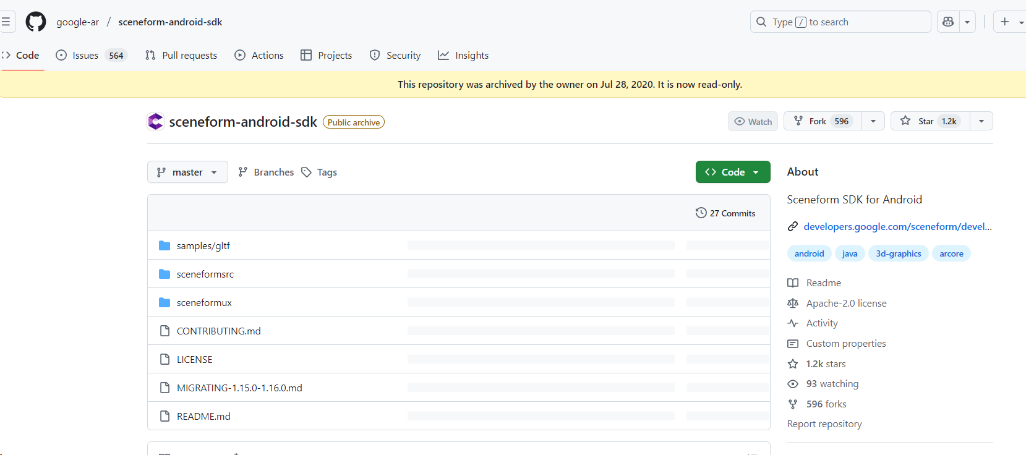This screenshot has width=1026, height=455.
Task: Expand the Fork options dropdown
Action: click(873, 121)
